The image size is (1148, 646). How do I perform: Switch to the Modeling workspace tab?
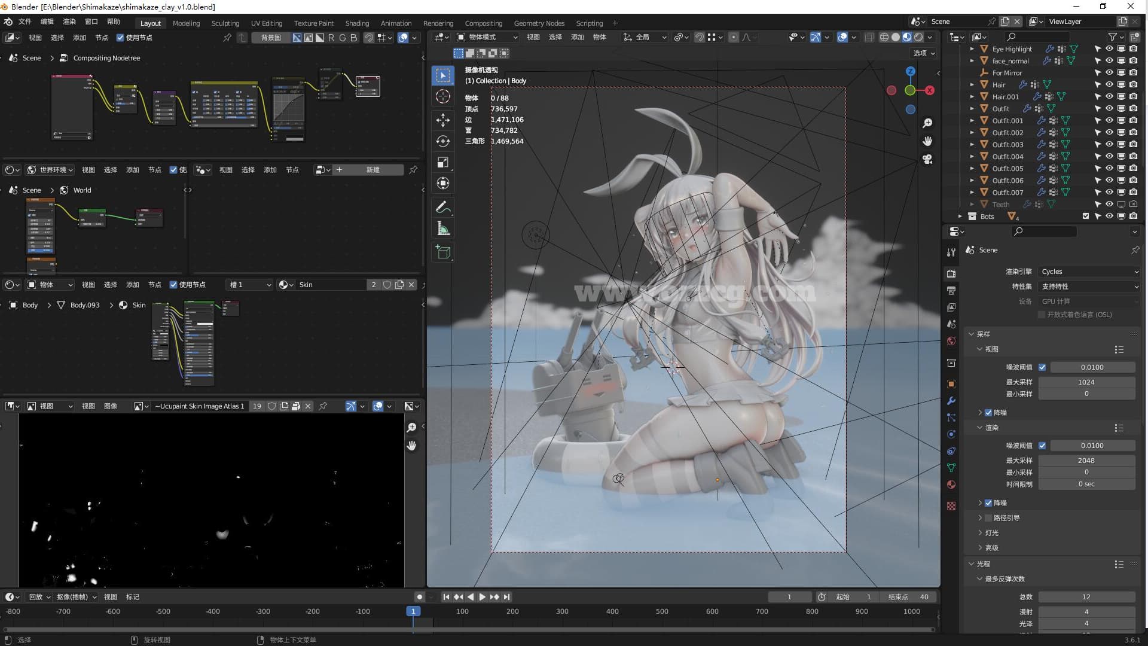coord(186,23)
